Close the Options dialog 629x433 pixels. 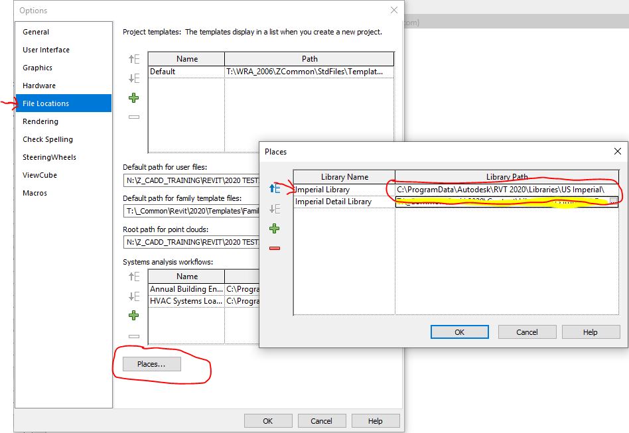[394, 10]
